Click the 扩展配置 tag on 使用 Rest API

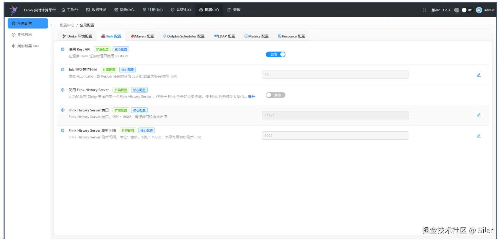102,49
